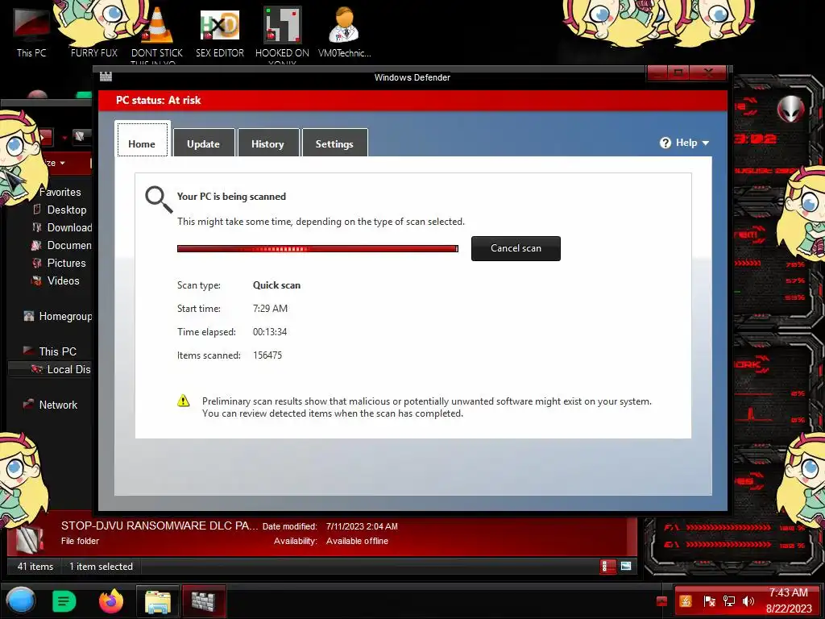Click the Homegroup icon in Explorer sidebar
The height and width of the screenshot is (619, 825).
[28, 316]
